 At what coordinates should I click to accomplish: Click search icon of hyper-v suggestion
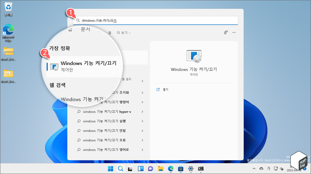click(79, 112)
